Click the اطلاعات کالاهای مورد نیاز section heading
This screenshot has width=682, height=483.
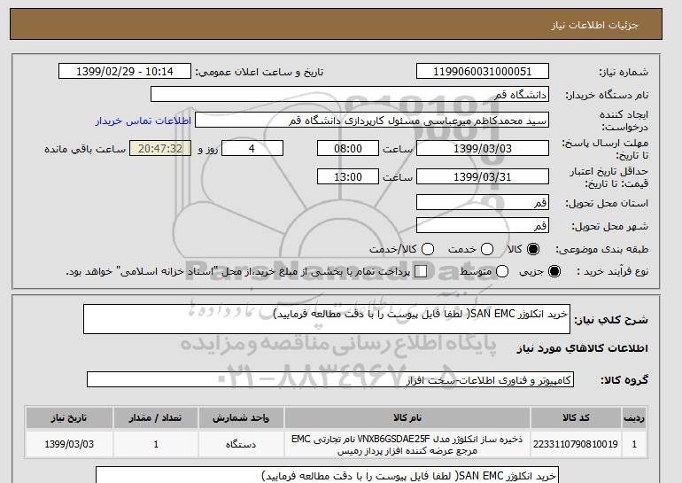click(x=583, y=348)
